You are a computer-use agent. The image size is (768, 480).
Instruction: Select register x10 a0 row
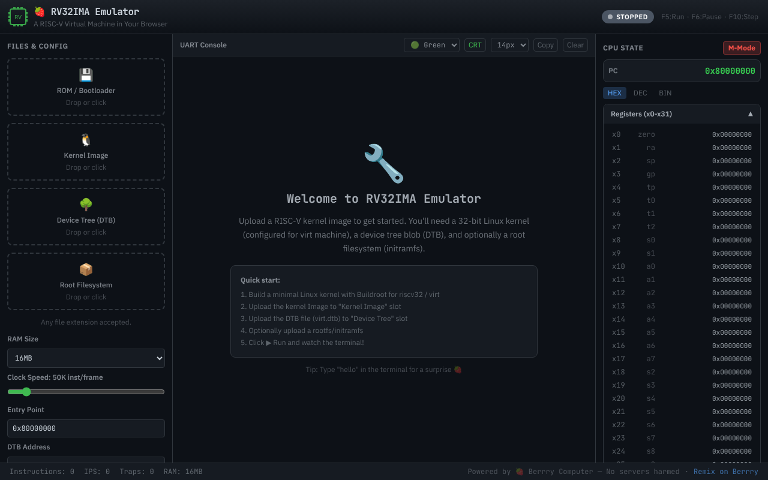click(x=682, y=266)
